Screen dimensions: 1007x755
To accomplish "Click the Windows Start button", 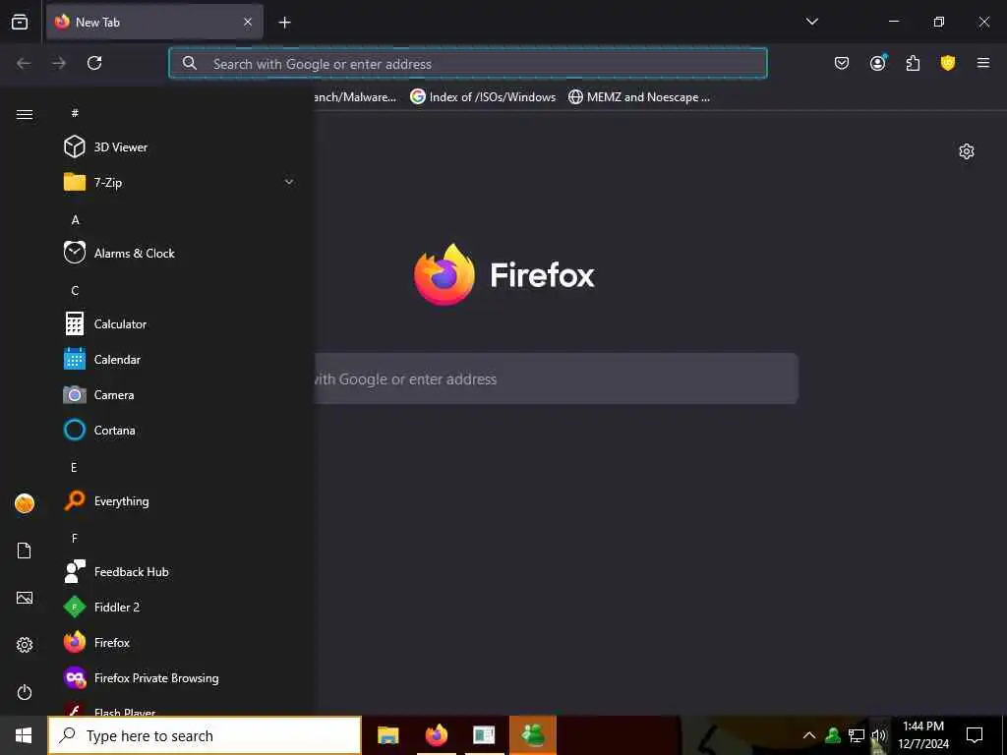I will point(24,735).
